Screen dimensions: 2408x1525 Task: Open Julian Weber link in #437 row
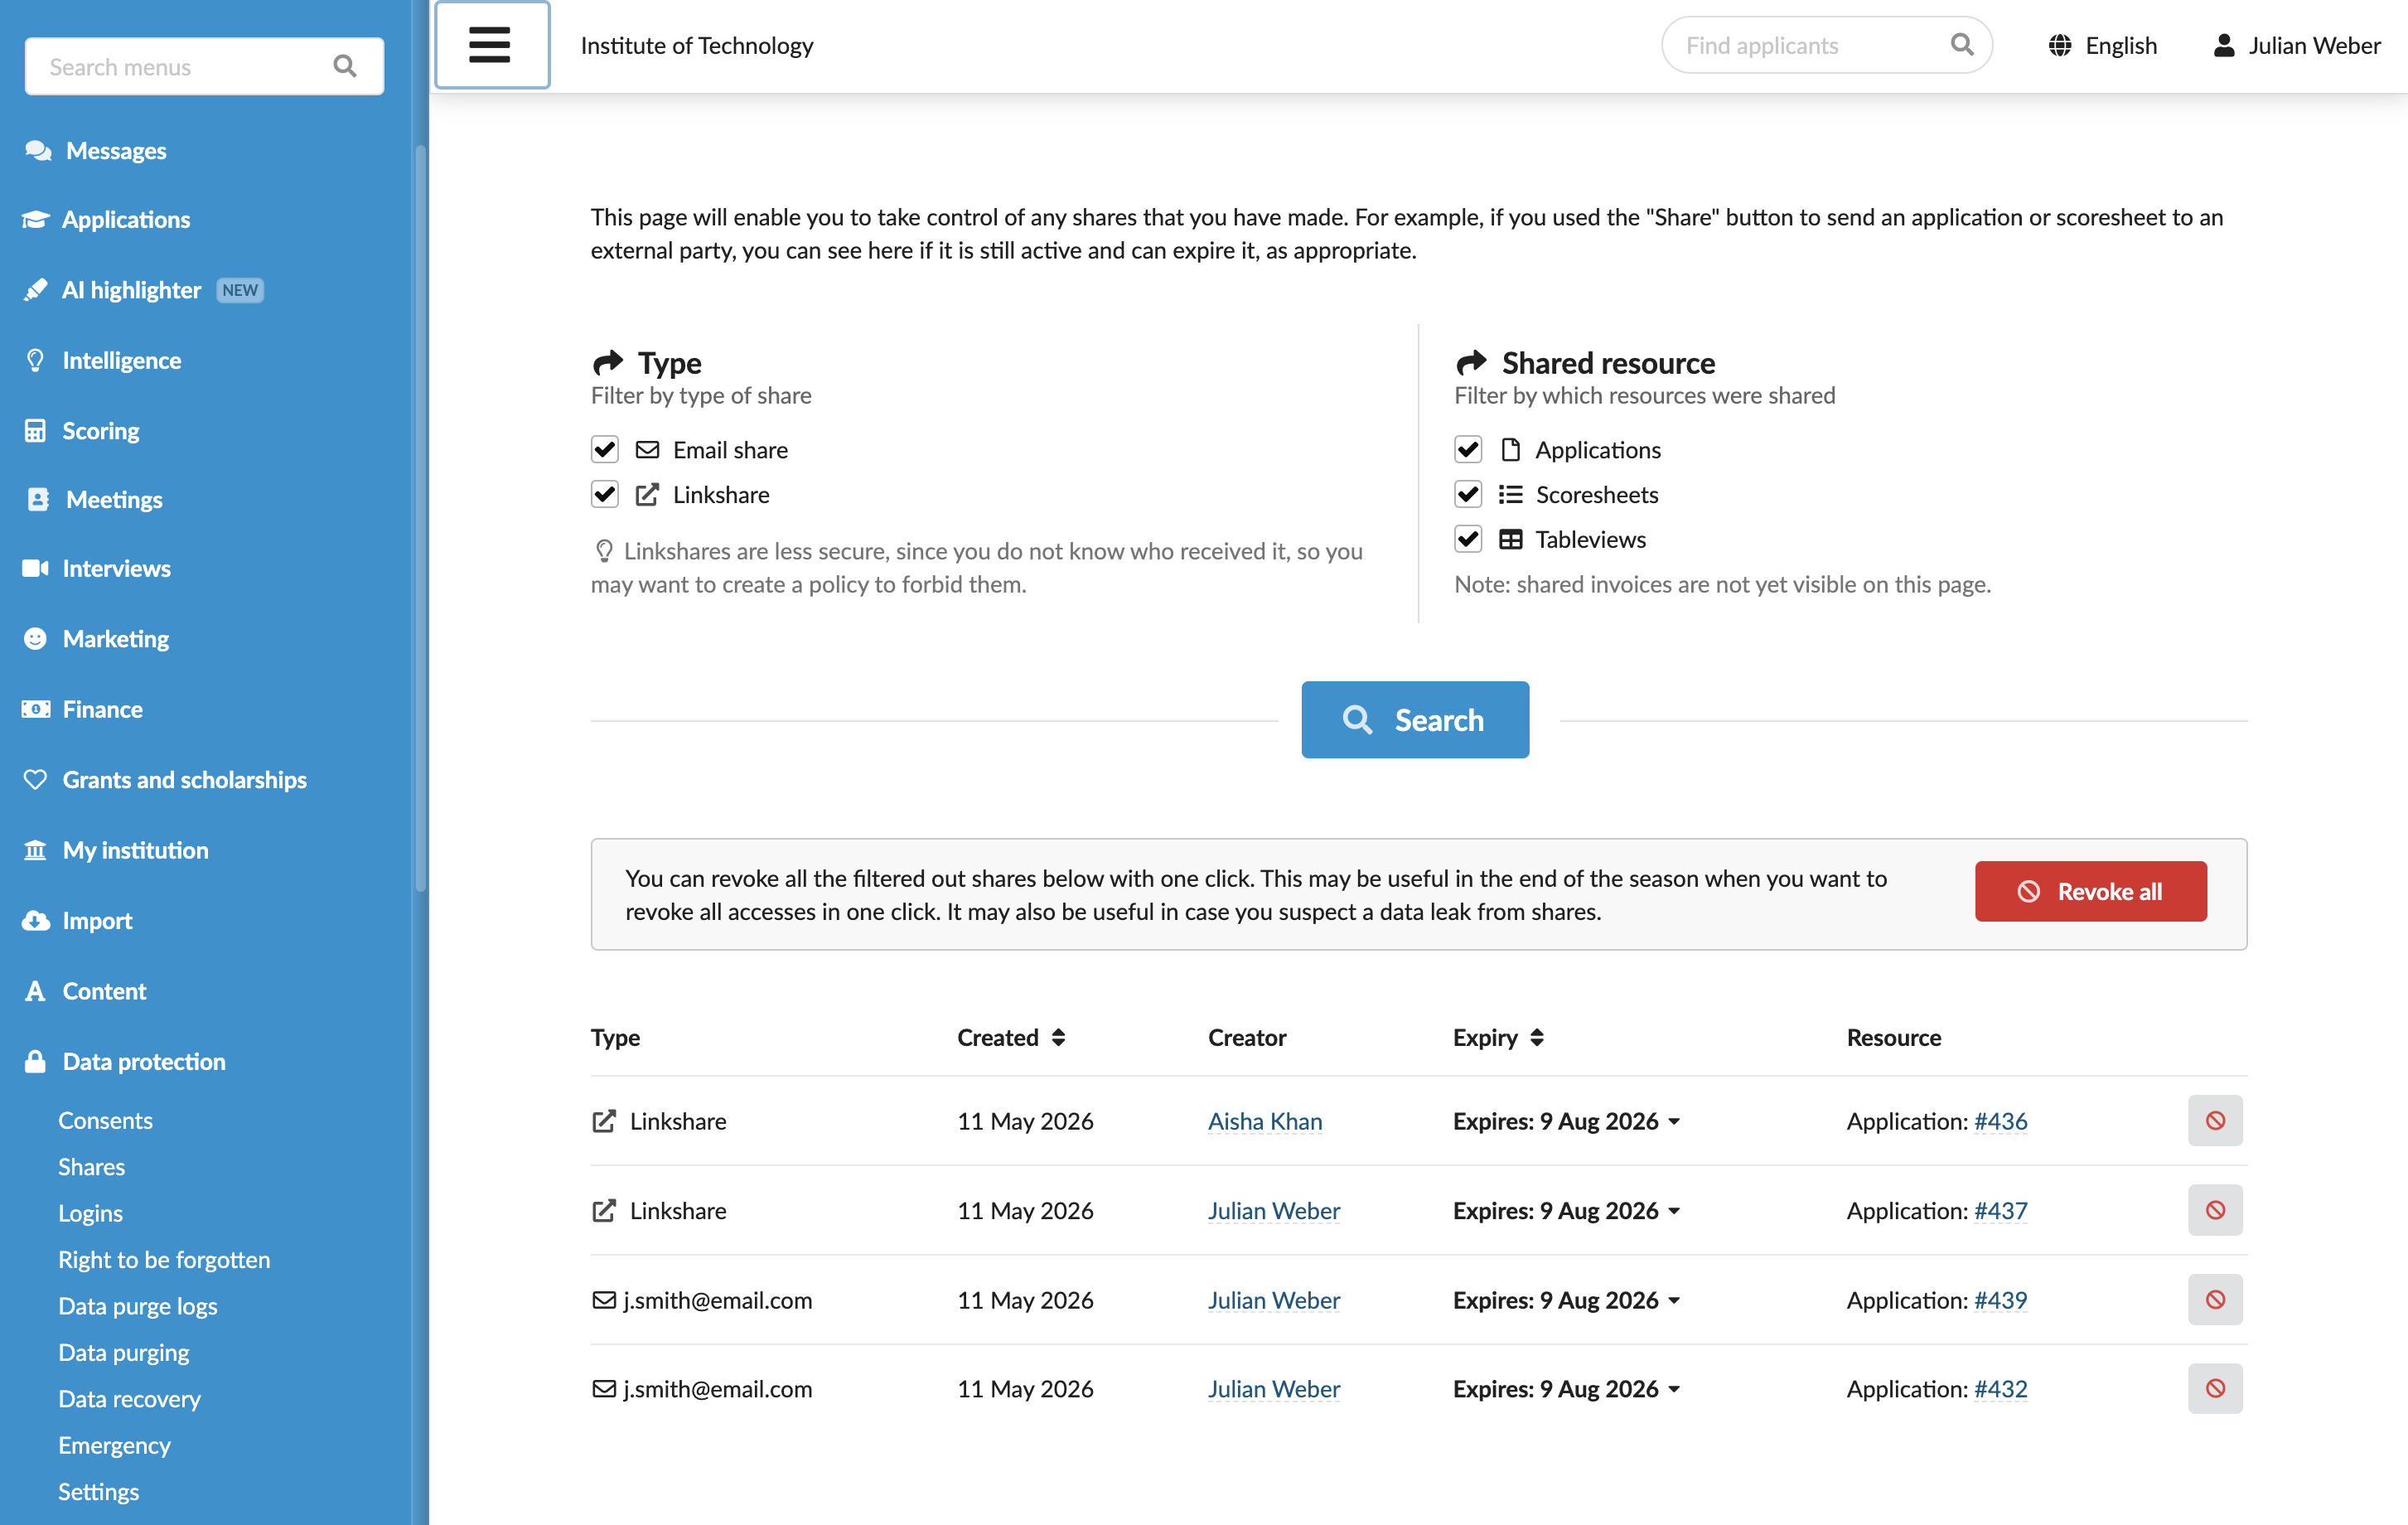coord(1274,1210)
